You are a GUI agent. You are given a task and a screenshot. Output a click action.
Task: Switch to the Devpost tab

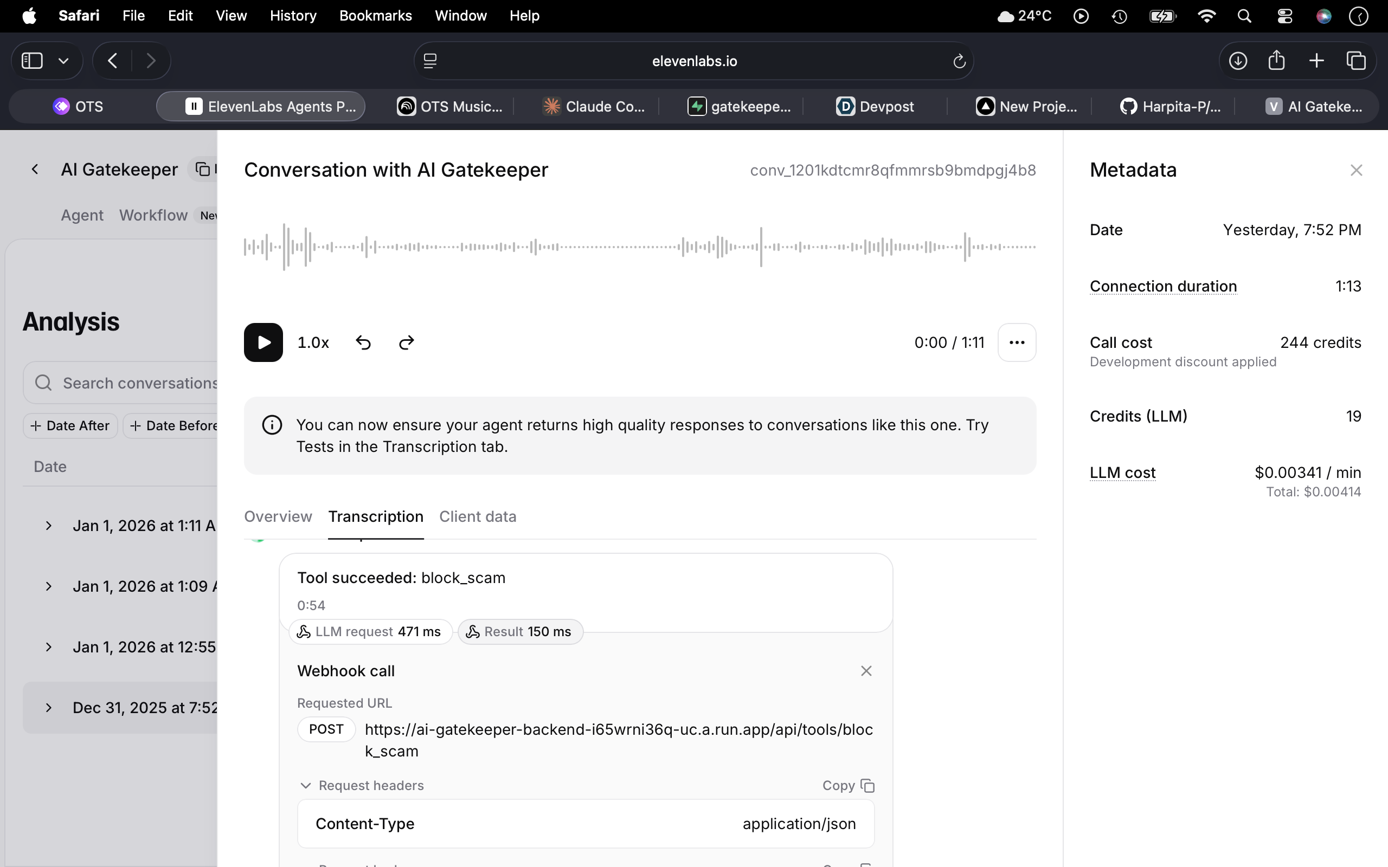point(875,107)
